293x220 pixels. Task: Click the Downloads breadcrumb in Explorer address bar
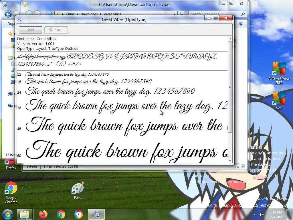tap(89, 14)
